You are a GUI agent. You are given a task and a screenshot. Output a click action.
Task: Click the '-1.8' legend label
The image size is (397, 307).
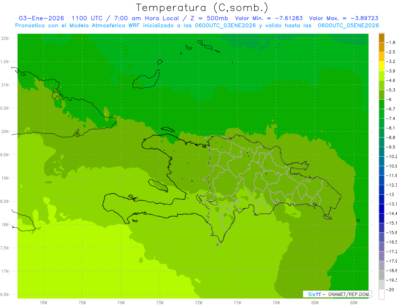(x=391, y=42)
